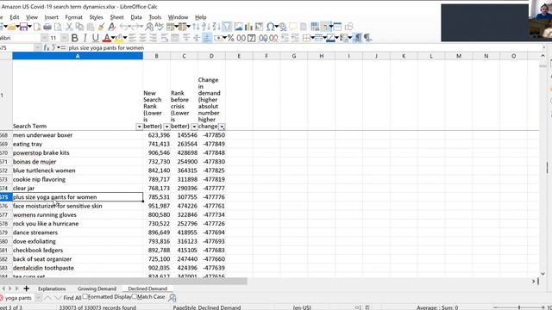The image size is (552, 310).
Task: Click the Clone Formatting paintbrush icon
Action: pyautogui.click(x=101, y=27)
